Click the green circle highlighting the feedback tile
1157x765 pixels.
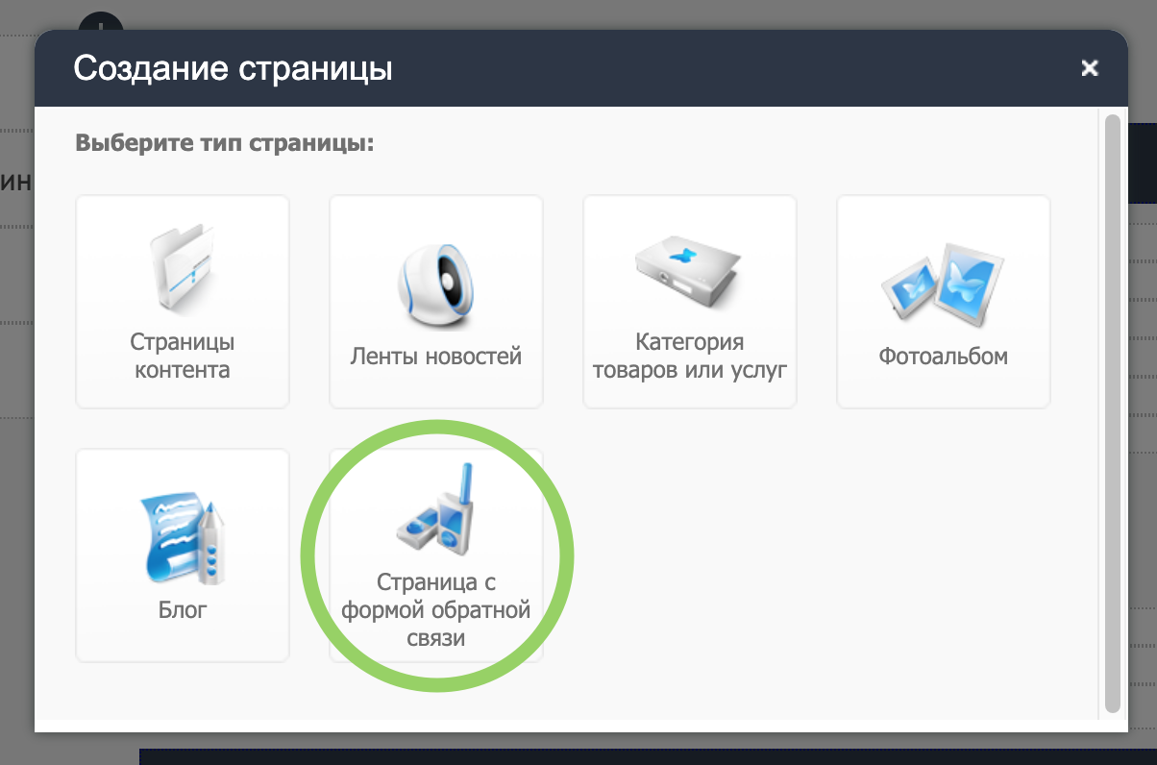[437, 556]
